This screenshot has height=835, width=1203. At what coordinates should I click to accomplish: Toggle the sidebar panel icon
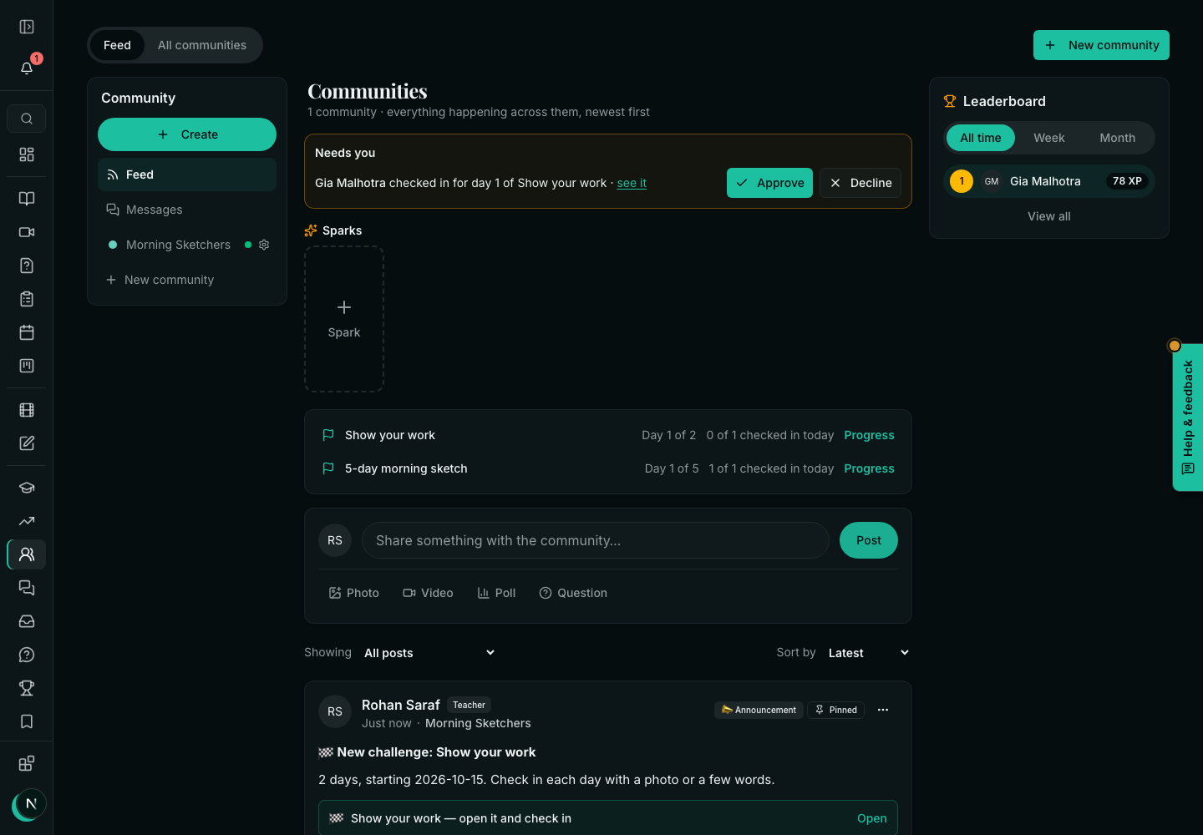point(27,27)
